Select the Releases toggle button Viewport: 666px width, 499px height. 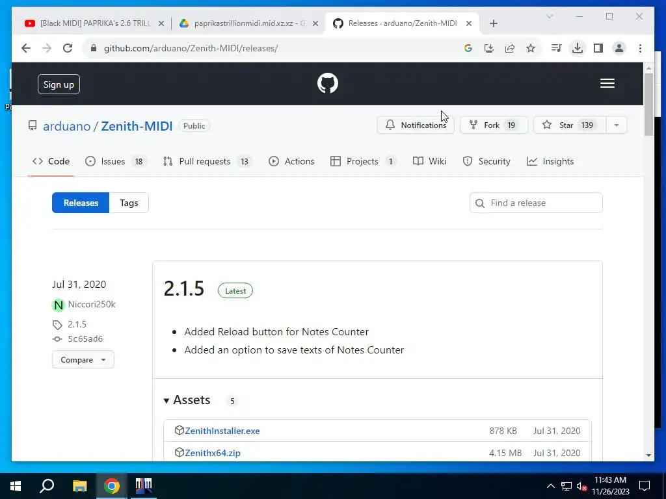[x=81, y=203]
